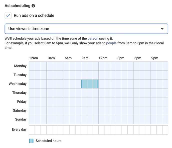Click the "person" link in description
Screen dimensions: 172x148
click(x=93, y=39)
